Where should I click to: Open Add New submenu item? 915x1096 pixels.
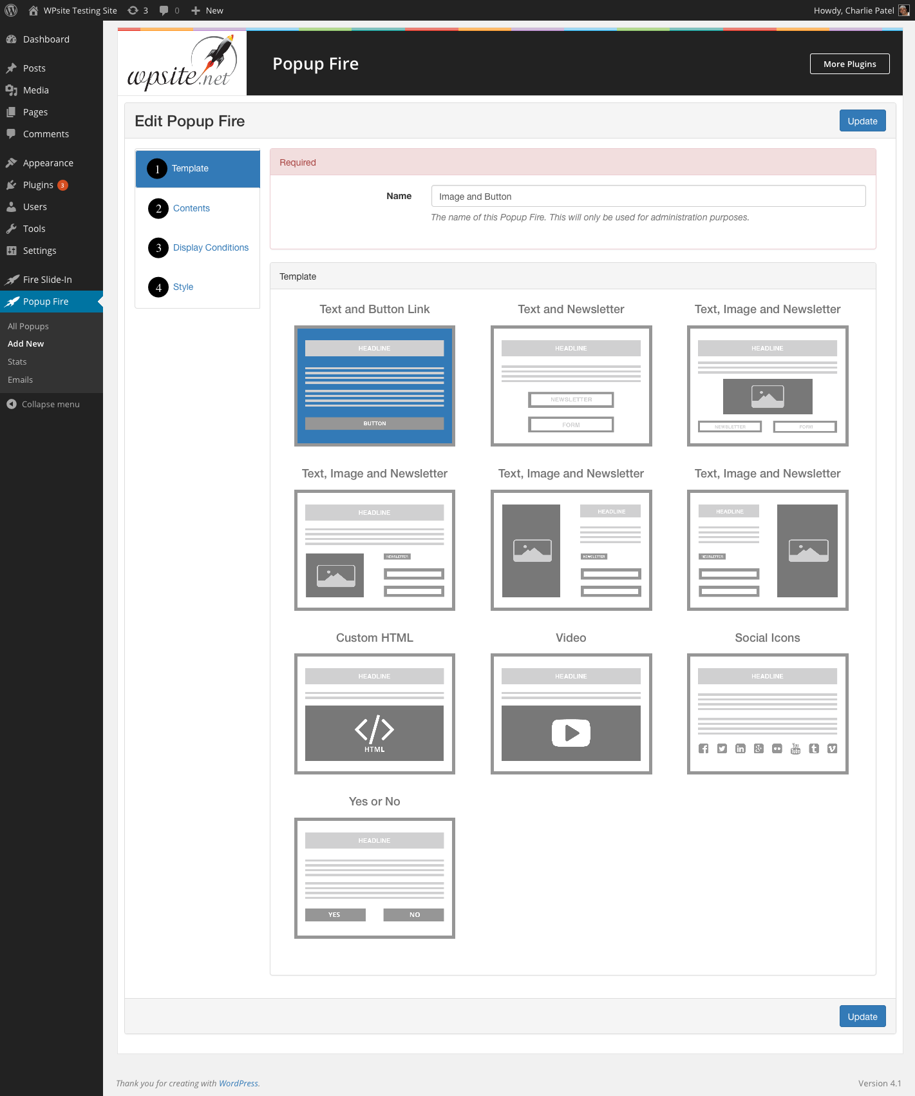click(26, 344)
